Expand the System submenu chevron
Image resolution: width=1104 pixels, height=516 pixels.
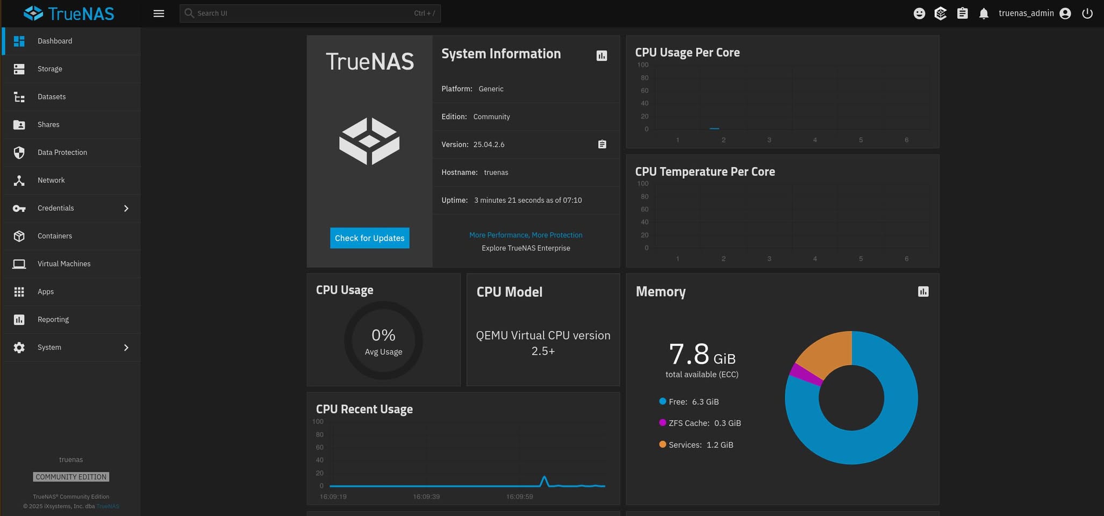tap(126, 347)
